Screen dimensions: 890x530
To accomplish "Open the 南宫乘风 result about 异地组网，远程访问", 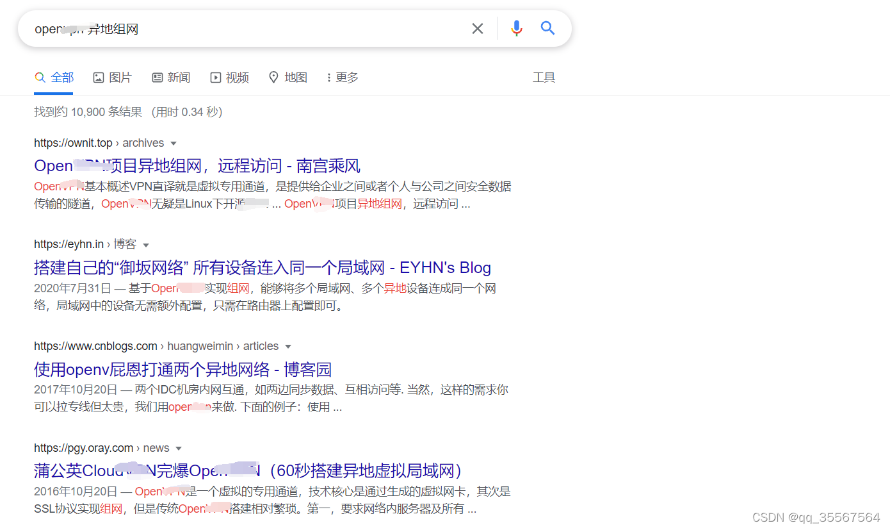I will (x=197, y=166).
